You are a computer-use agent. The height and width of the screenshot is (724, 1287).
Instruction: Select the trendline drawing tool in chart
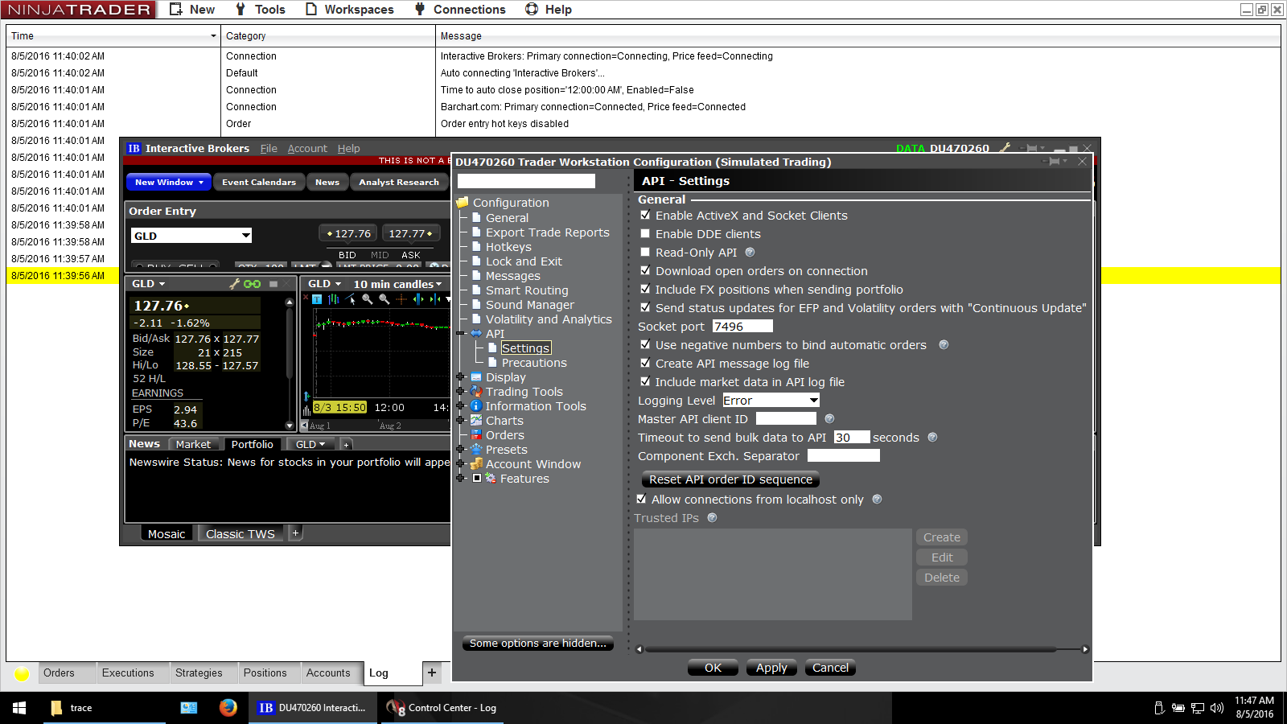351,299
